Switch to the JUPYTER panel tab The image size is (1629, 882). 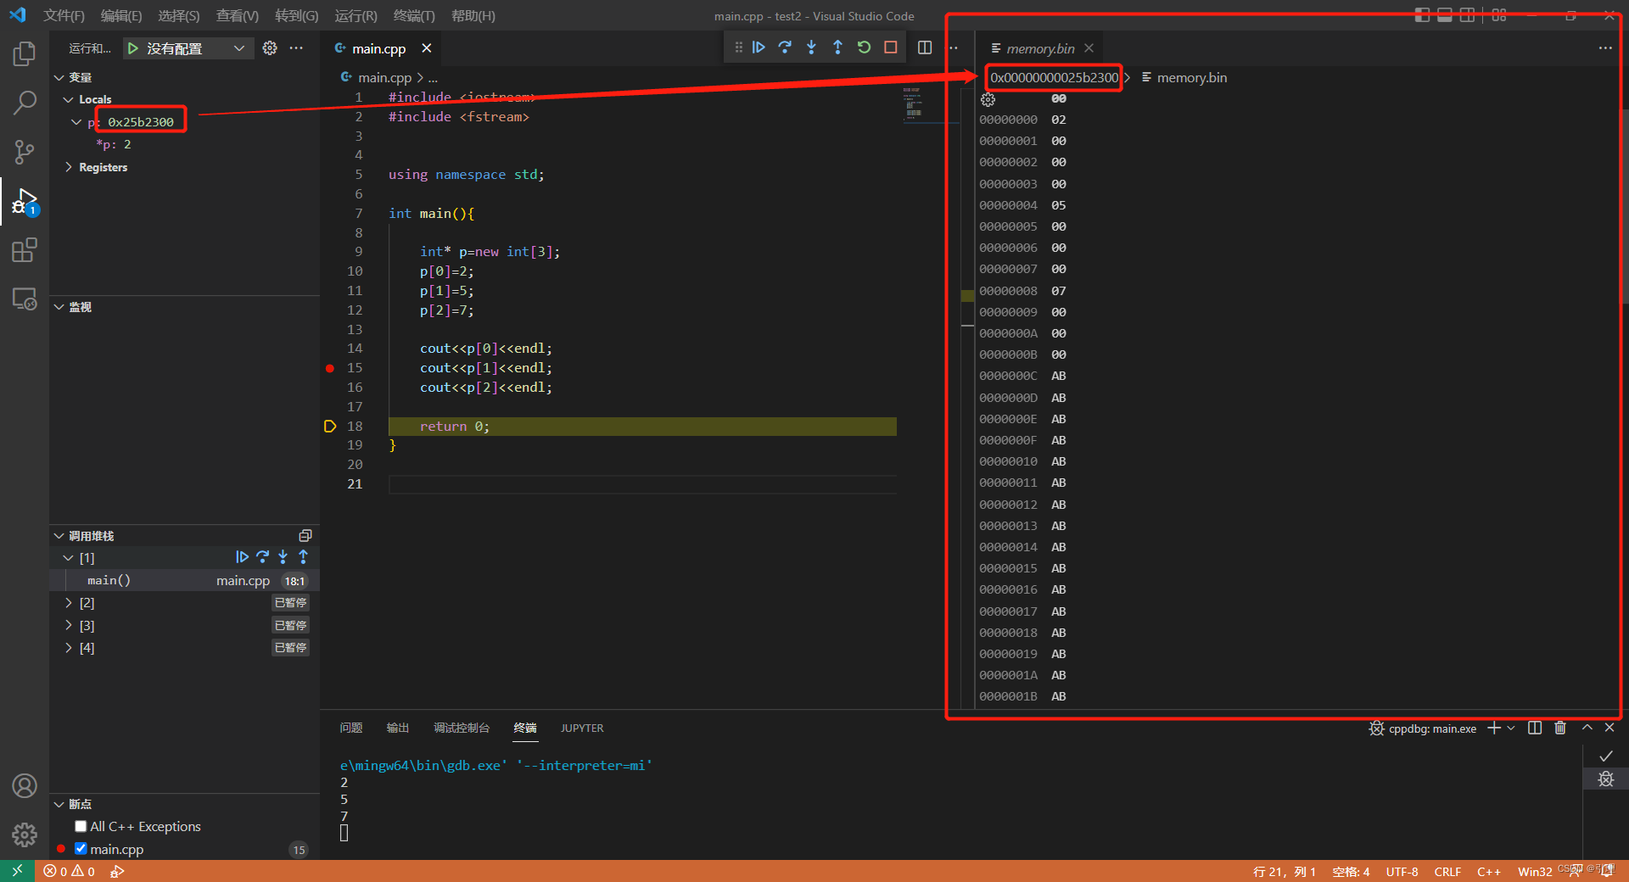click(x=582, y=728)
